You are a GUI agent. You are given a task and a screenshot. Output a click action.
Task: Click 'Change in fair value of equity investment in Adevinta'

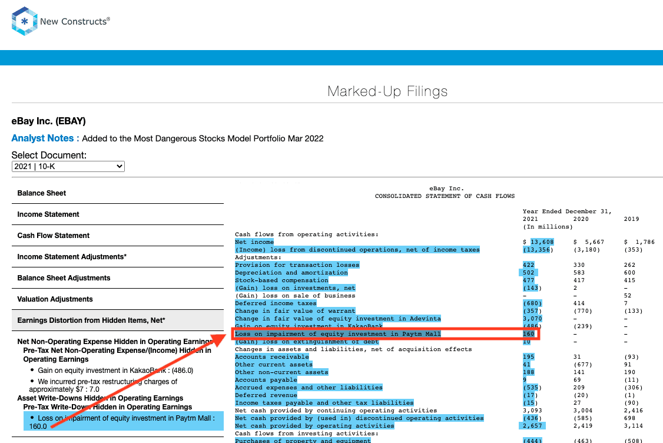338,319
